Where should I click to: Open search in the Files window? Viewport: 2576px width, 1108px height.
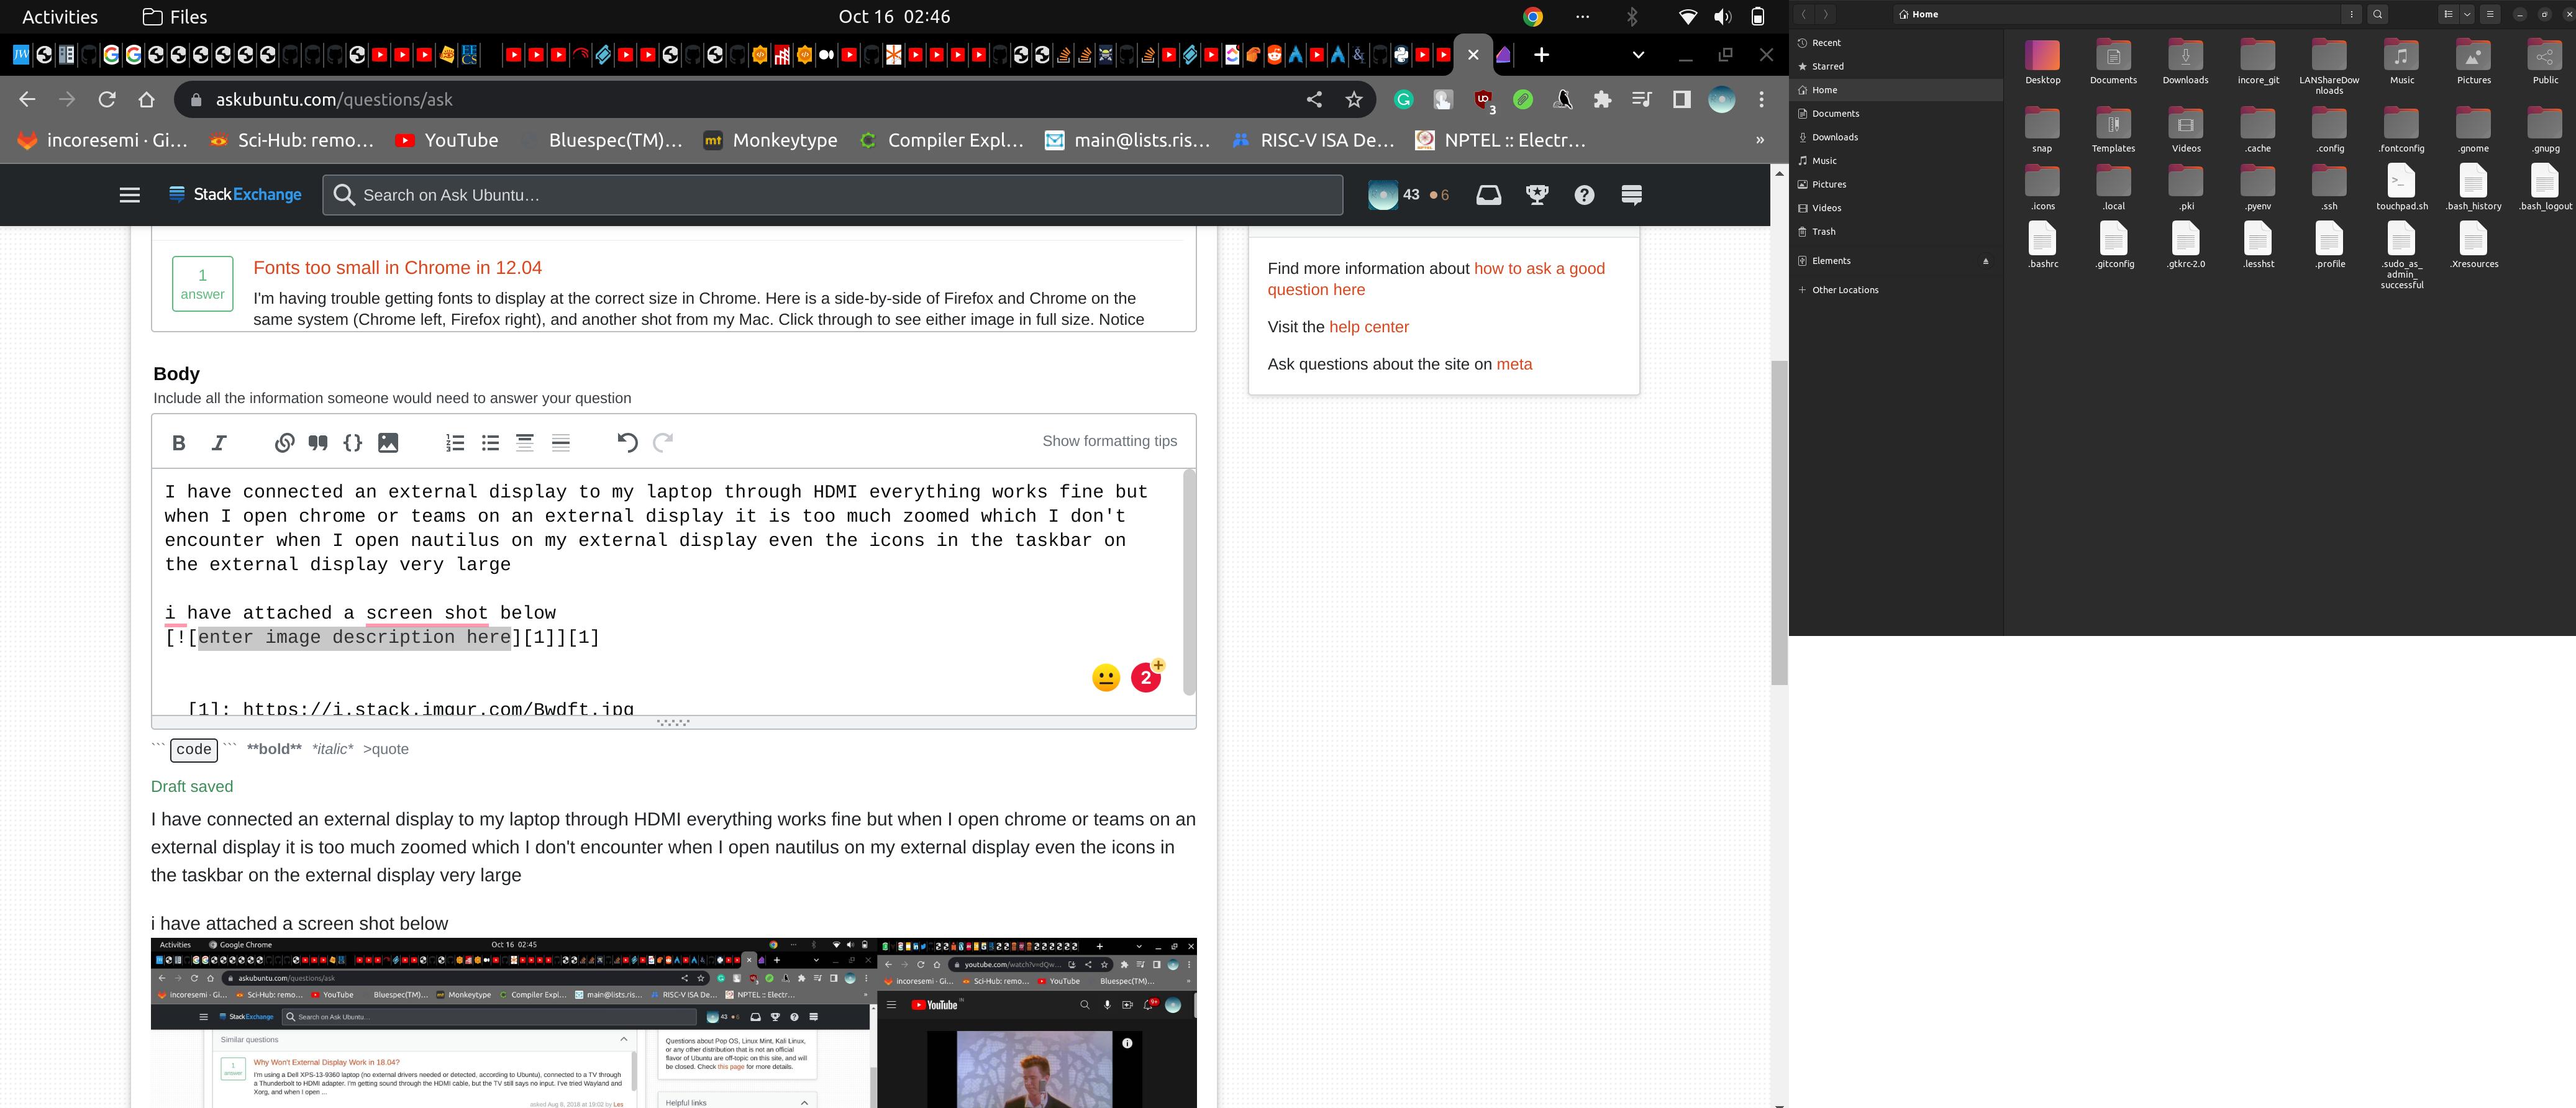(x=2378, y=14)
